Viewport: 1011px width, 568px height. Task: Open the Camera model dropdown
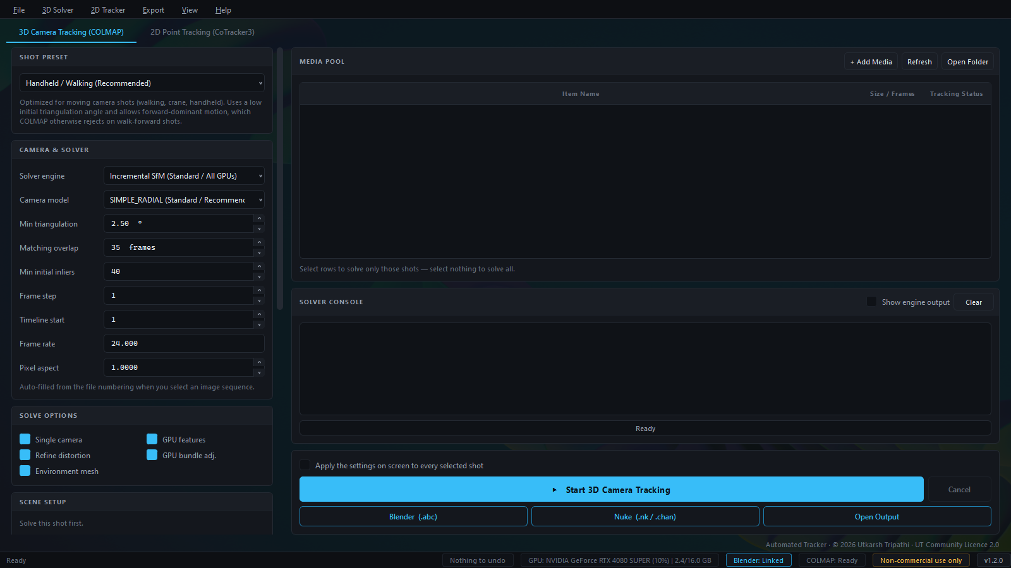(x=184, y=200)
